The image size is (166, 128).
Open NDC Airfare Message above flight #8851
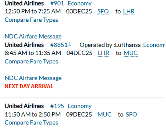[x=33, y=37]
